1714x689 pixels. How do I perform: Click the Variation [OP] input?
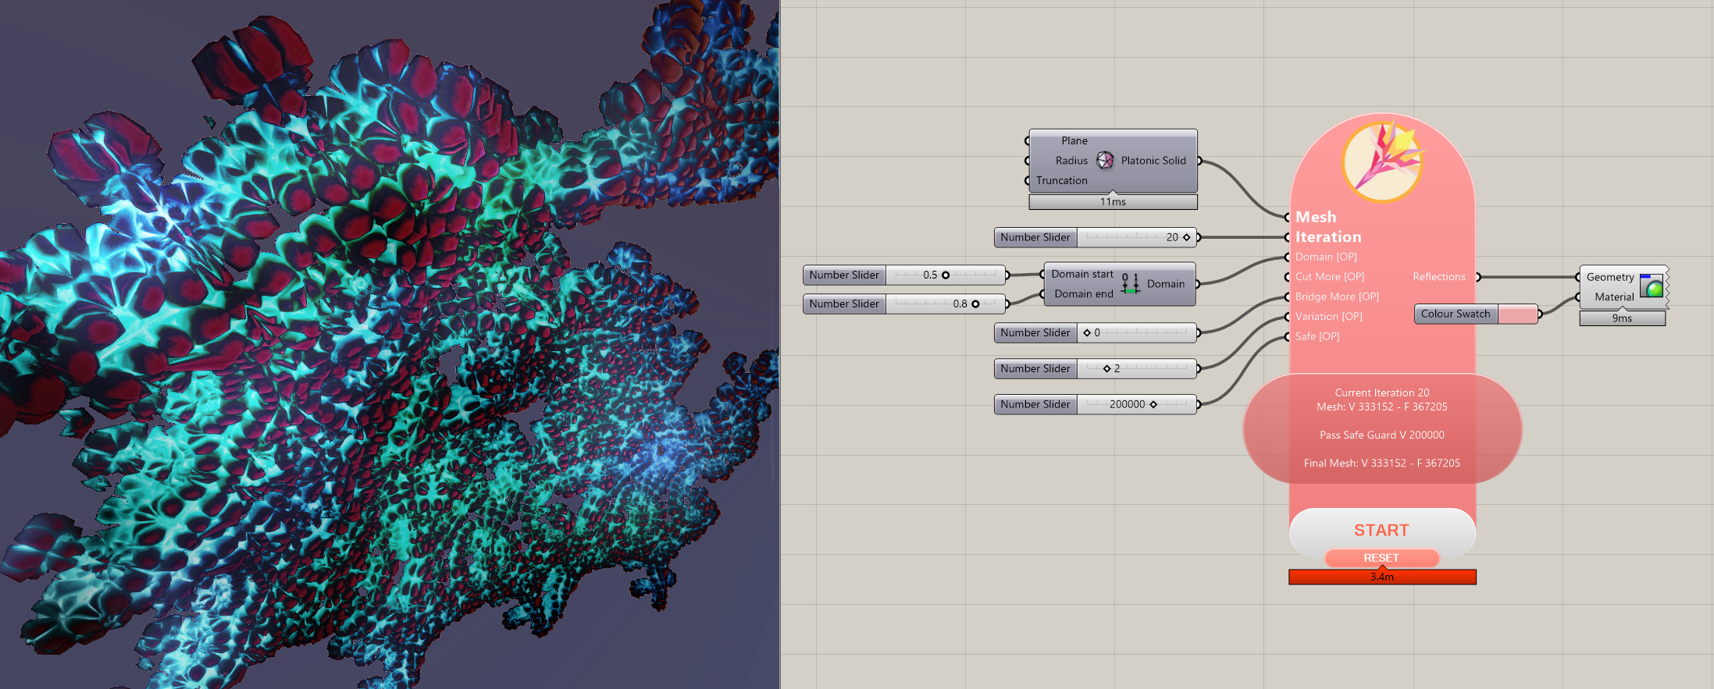point(1328,317)
